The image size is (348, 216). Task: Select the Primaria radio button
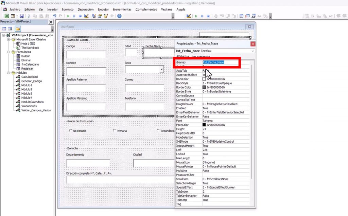point(115,131)
